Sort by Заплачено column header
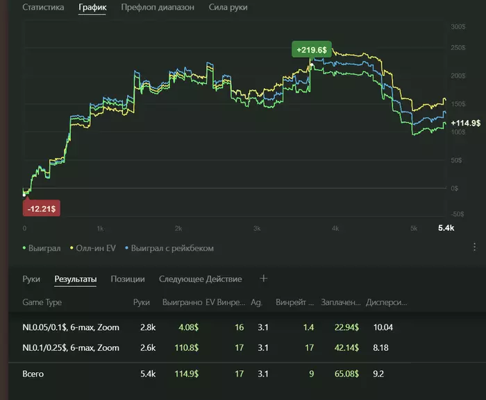This screenshot has width=486, height=400. [x=341, y=302]
